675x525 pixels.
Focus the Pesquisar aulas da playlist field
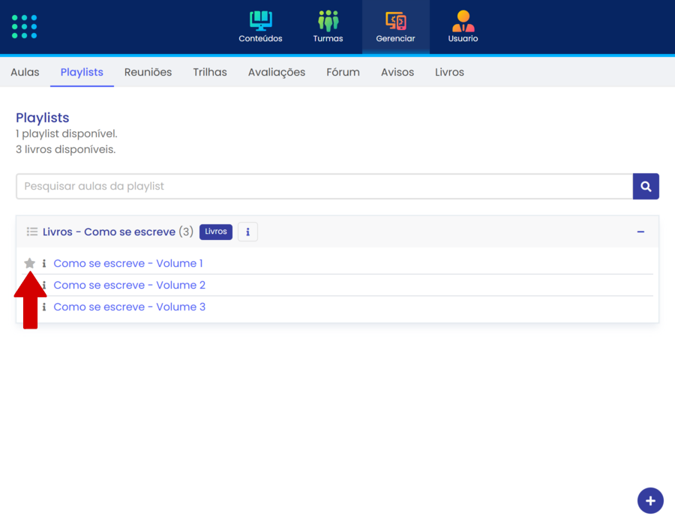324,186
